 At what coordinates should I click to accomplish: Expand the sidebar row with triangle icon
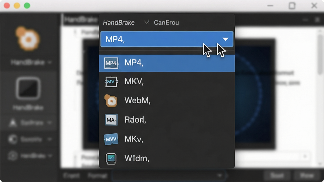pyautogui.click(x=50, y=123)
